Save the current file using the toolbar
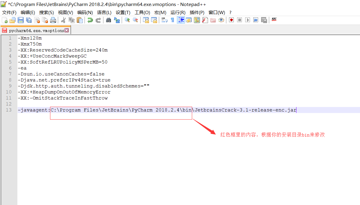This screenshot has width=360, height=205. pyautogui.click(x=21, y=20)
